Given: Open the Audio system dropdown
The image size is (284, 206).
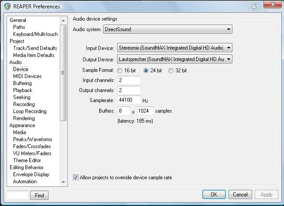Looking at the screenshot, I should coord(168,29).
